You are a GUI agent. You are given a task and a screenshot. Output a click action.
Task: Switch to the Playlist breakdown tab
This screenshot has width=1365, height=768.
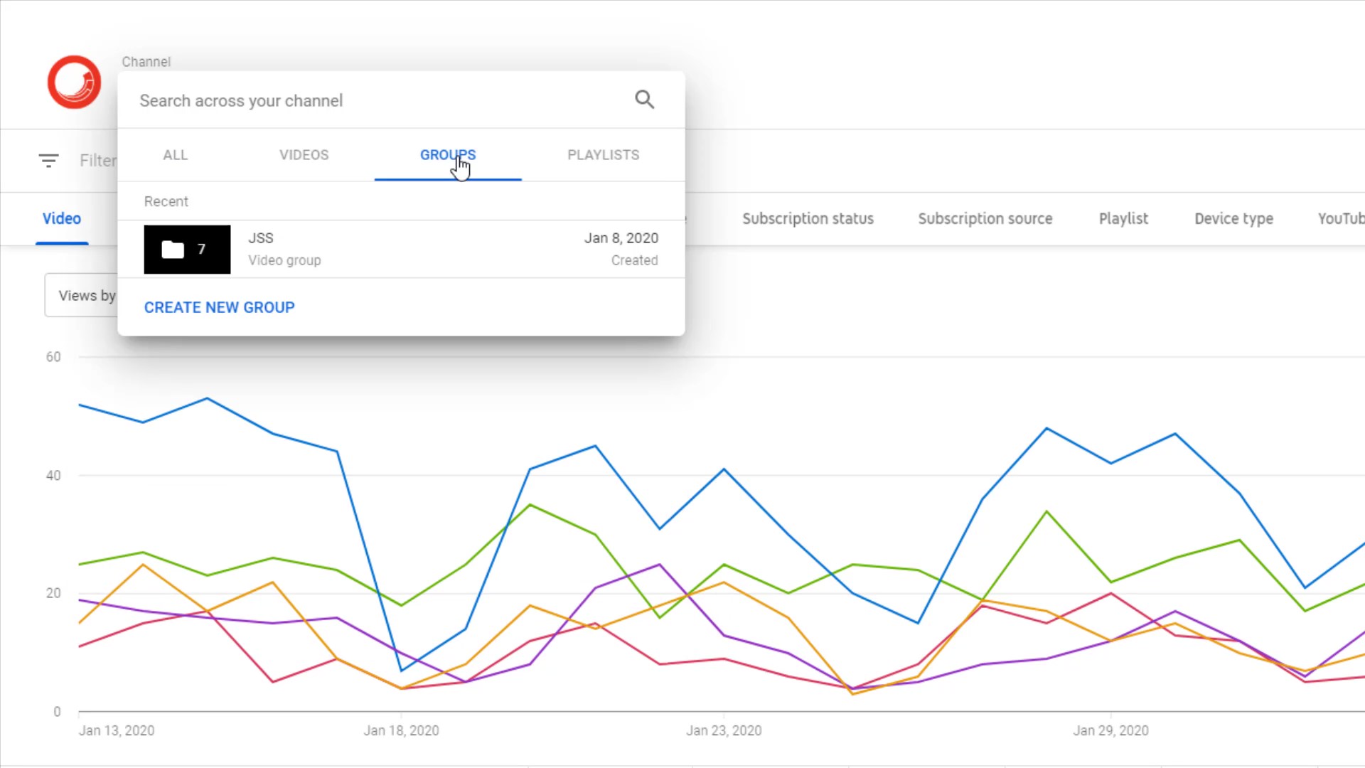coord(1123,219)
